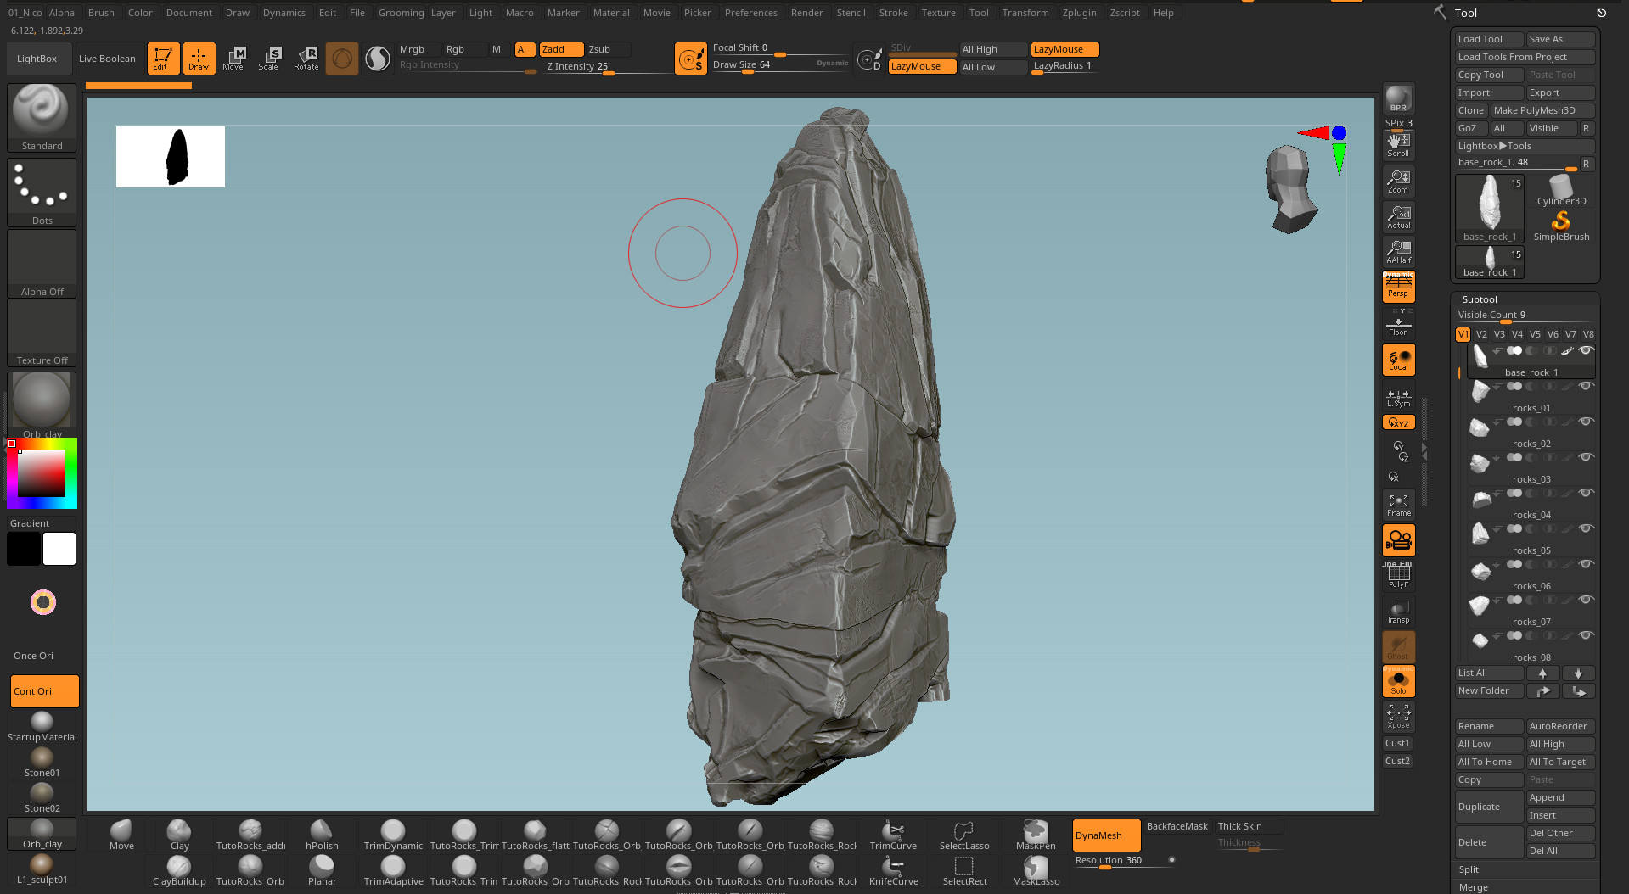Image resolution: width=1629 pixels, height=894 pixels.
Task: Click the Make PolyMesh3D button
Action: (x=1542, y=110)
